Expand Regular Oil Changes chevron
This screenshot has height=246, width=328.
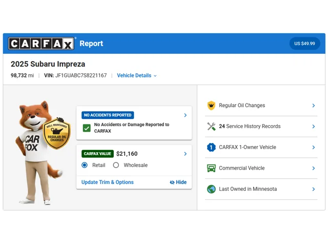pos(313,106)
